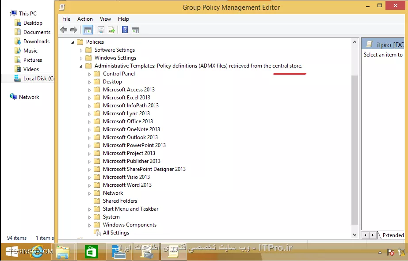The width and height of the screenshot is (408, 261).
Task: Select Local Disk (C:) in Explorer sidebar
Action: pos(34,79)
